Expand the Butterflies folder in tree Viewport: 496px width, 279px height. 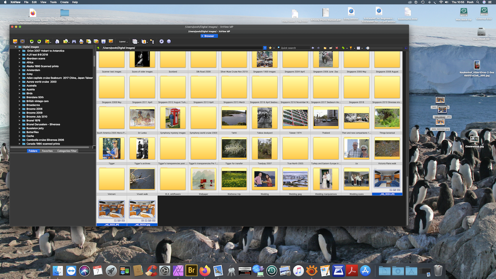coord(19,132)
